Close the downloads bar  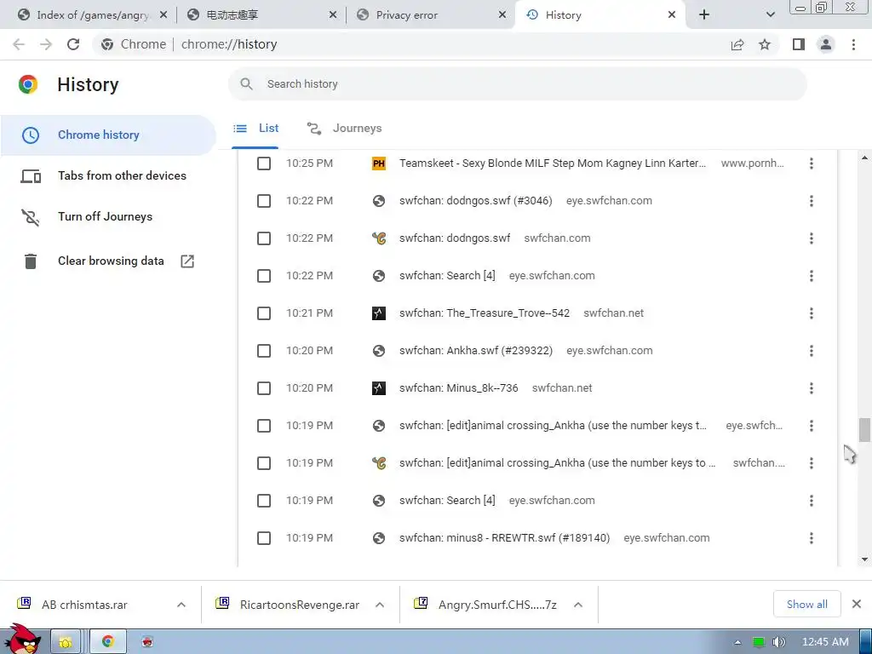click(857, 604)
